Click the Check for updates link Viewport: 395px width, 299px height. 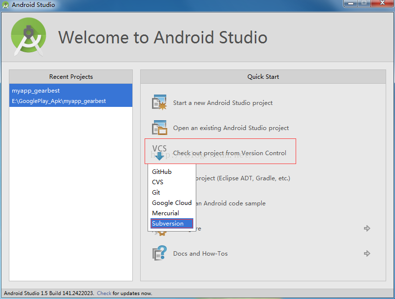point(104,293)
